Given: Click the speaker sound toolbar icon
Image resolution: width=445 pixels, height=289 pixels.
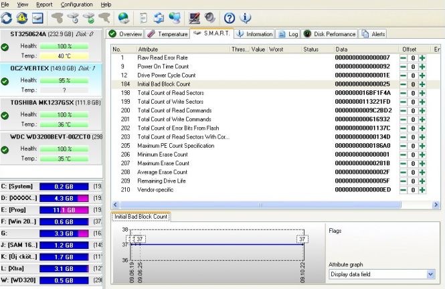Looking at the screenshot, I should pyautogui.click(x=210, y=18).
